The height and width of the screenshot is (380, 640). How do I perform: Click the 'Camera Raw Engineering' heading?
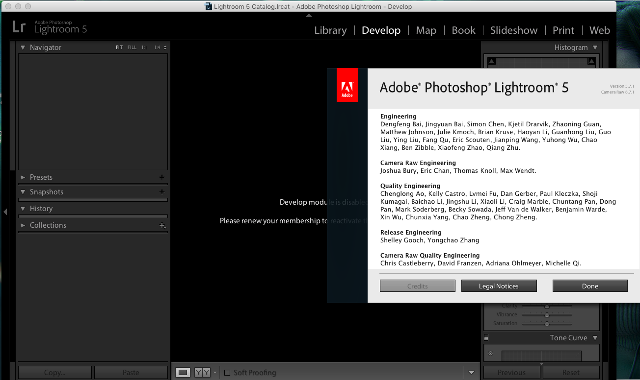418,163
